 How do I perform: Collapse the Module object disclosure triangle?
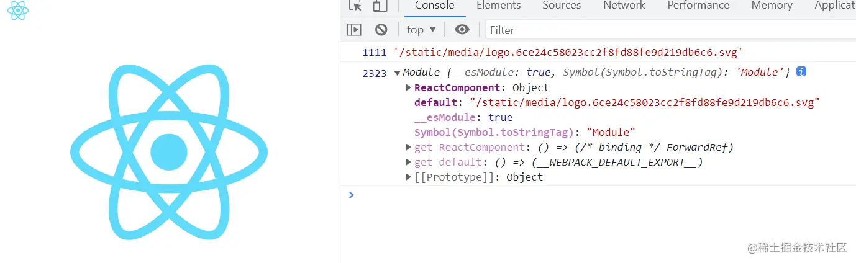(398, 73)
